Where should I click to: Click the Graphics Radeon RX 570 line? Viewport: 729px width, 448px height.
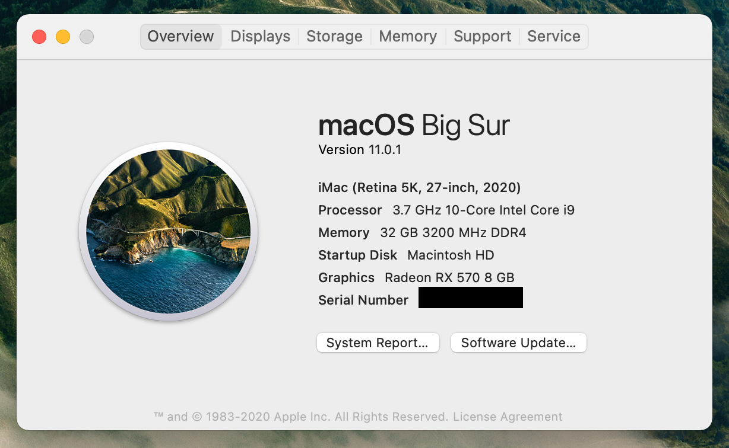(416, 277)
